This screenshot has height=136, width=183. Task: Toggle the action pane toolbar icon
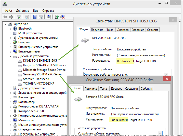click(x=41, y=17)
